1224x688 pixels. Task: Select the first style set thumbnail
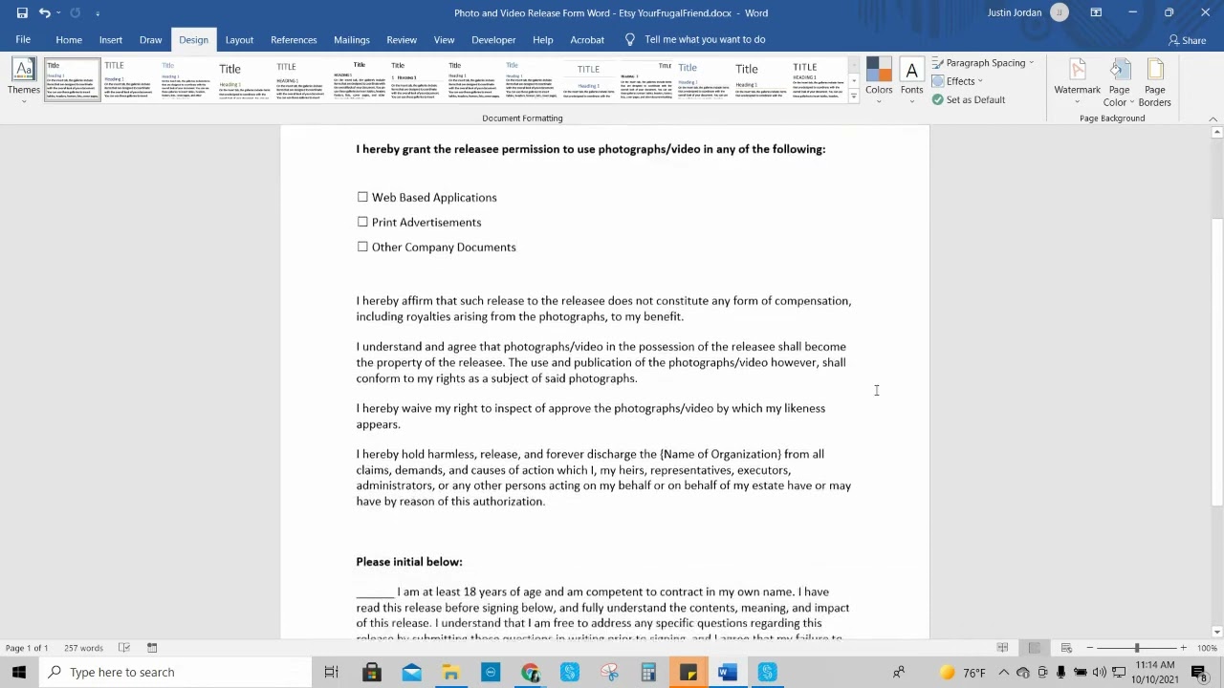pyautogui.click(x=72, y=79)
